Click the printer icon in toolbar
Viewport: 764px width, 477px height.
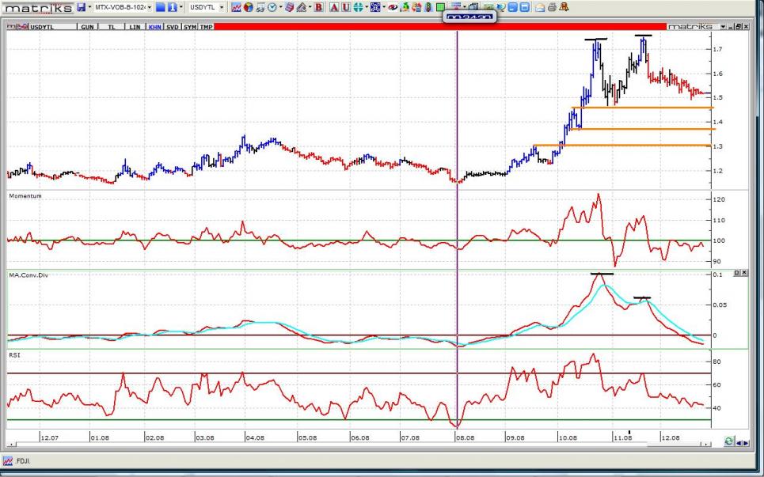[552, 7]
